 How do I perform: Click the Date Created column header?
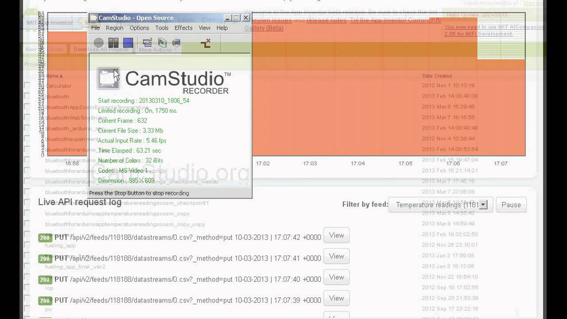[437, 76]
